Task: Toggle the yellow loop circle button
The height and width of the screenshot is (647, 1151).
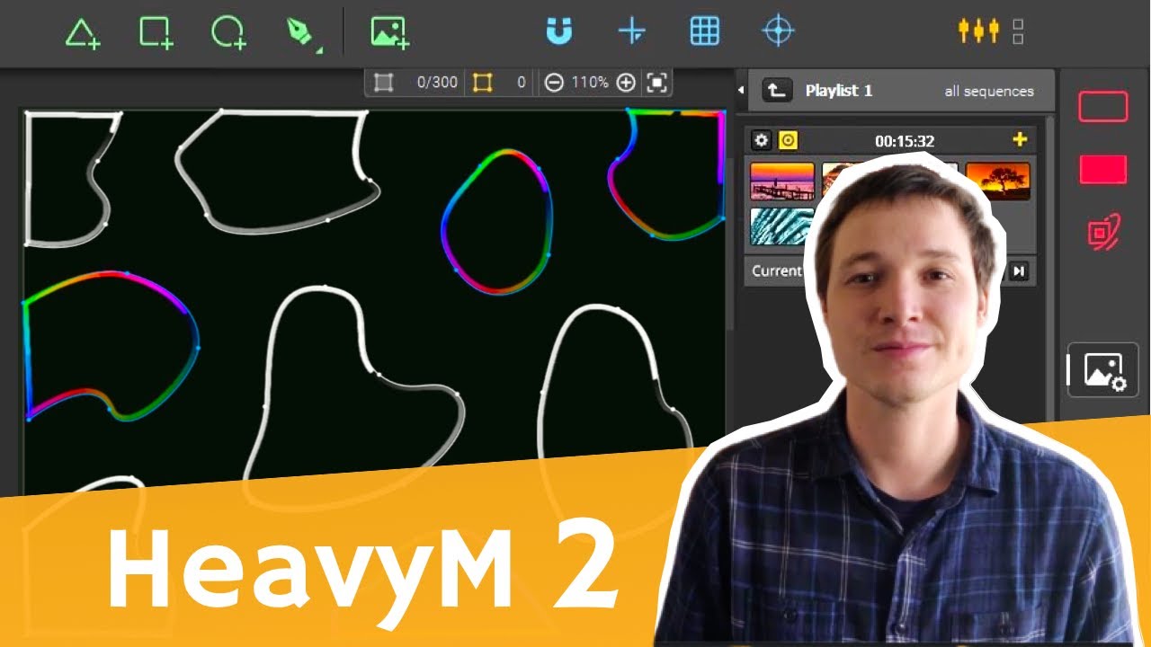Action: click(788, 140)
